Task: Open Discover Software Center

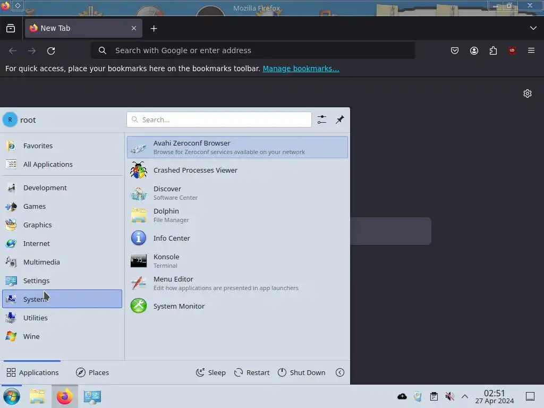Action: coord(237,193)
